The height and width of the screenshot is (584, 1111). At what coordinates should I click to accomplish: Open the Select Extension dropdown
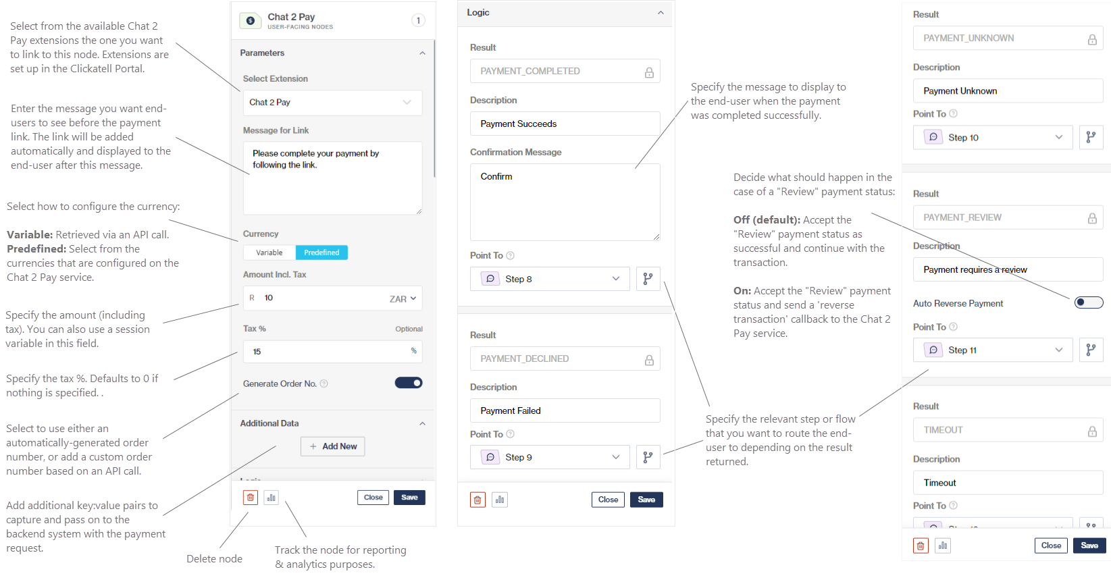coord(332,102)
